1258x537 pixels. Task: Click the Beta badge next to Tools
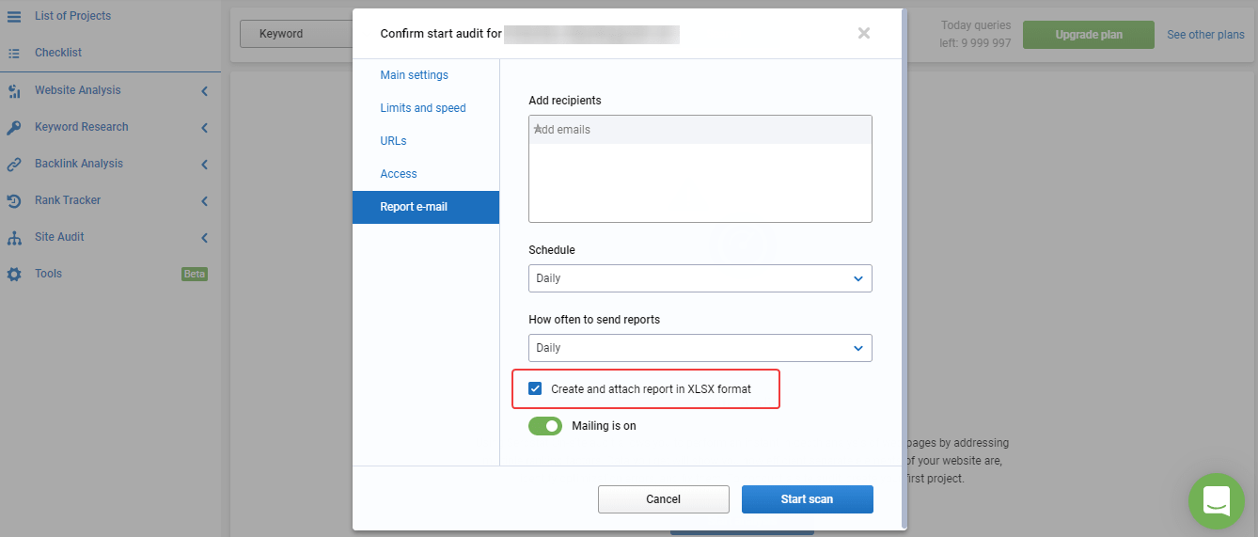pyautogui.click(x=195, y=275)
